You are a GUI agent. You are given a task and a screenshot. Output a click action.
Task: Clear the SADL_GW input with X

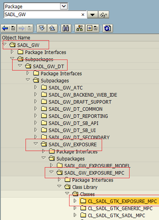tap(83, 15)
